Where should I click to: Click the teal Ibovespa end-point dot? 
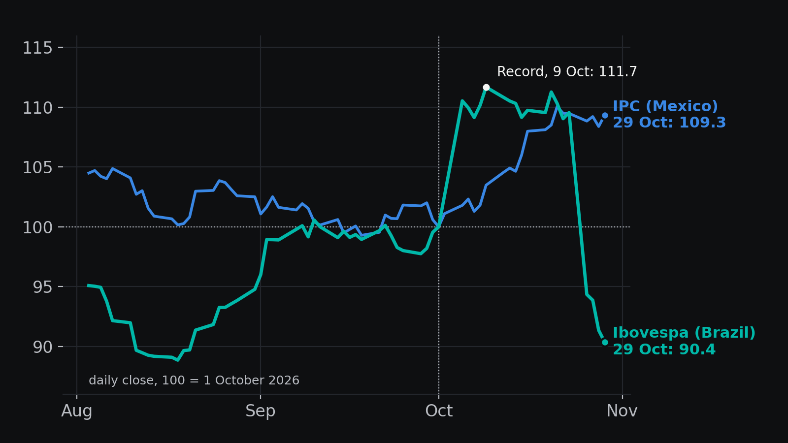tap(605, 342)
